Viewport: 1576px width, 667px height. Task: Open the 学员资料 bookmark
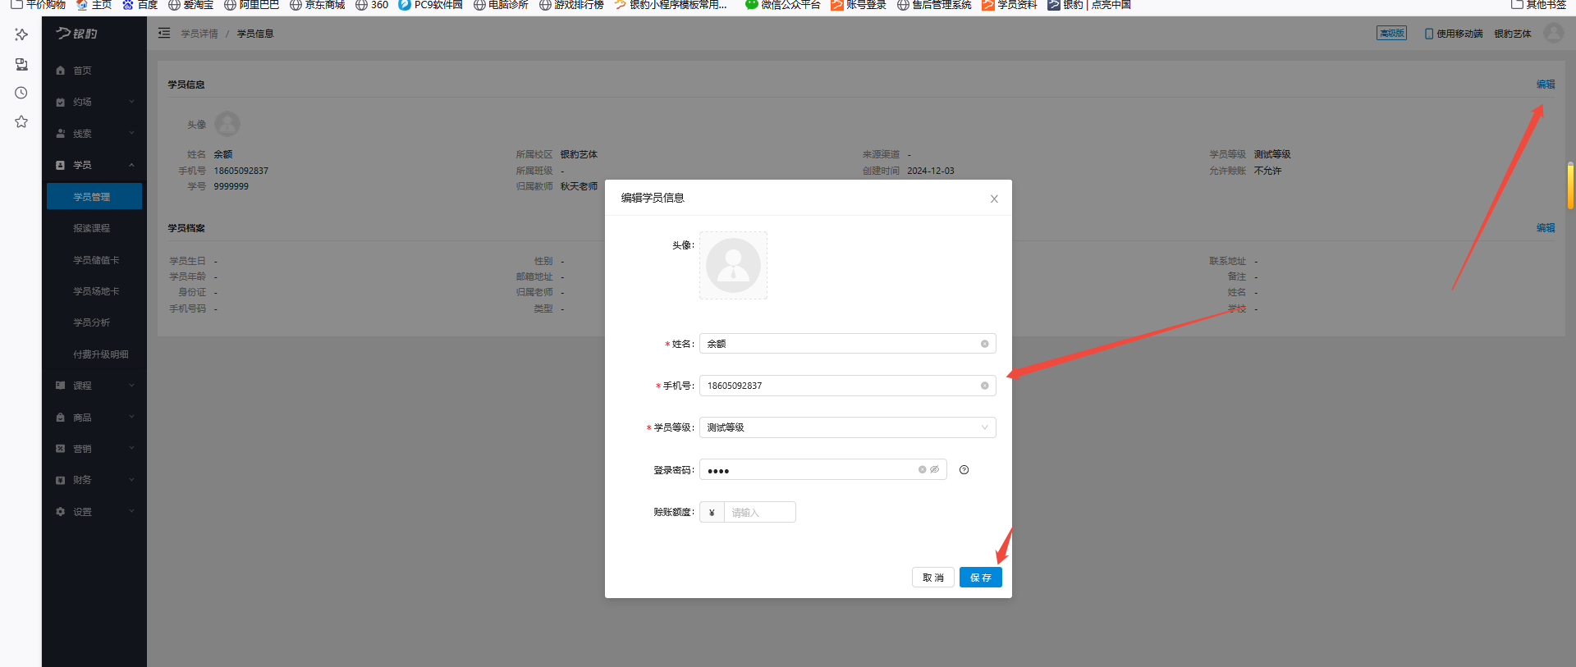(x=1010, y=5)
